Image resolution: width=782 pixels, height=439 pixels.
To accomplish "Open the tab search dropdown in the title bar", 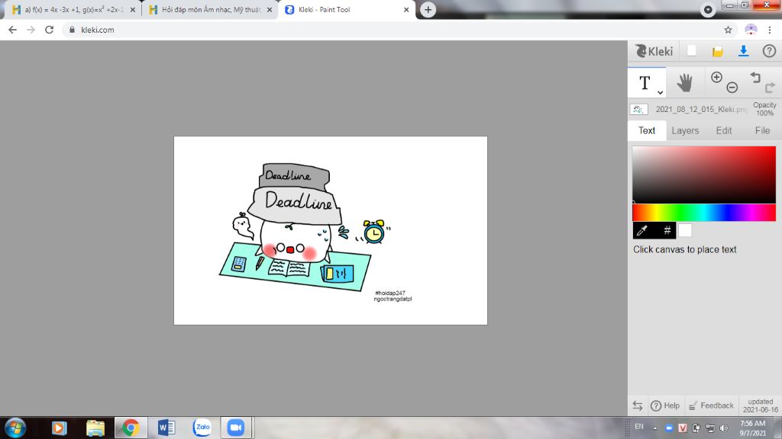I will pyautogui.click(x=707, y=9).
